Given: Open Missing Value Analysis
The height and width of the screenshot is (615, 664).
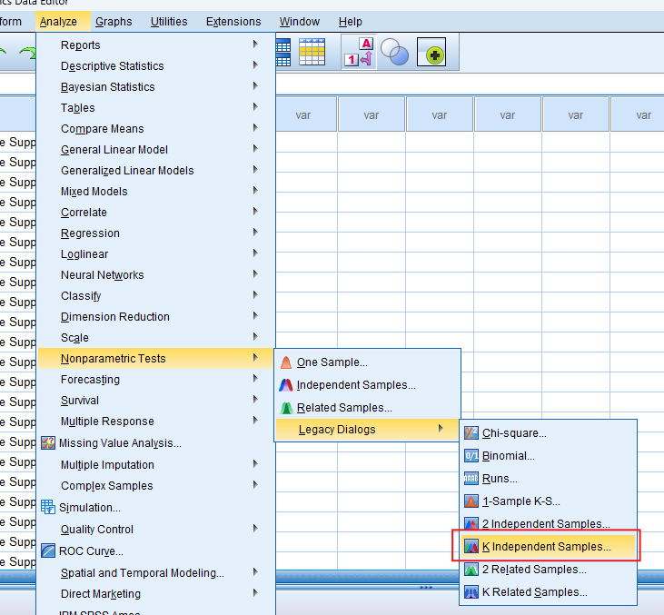Looking at the screenshot, I should [119, 443].
